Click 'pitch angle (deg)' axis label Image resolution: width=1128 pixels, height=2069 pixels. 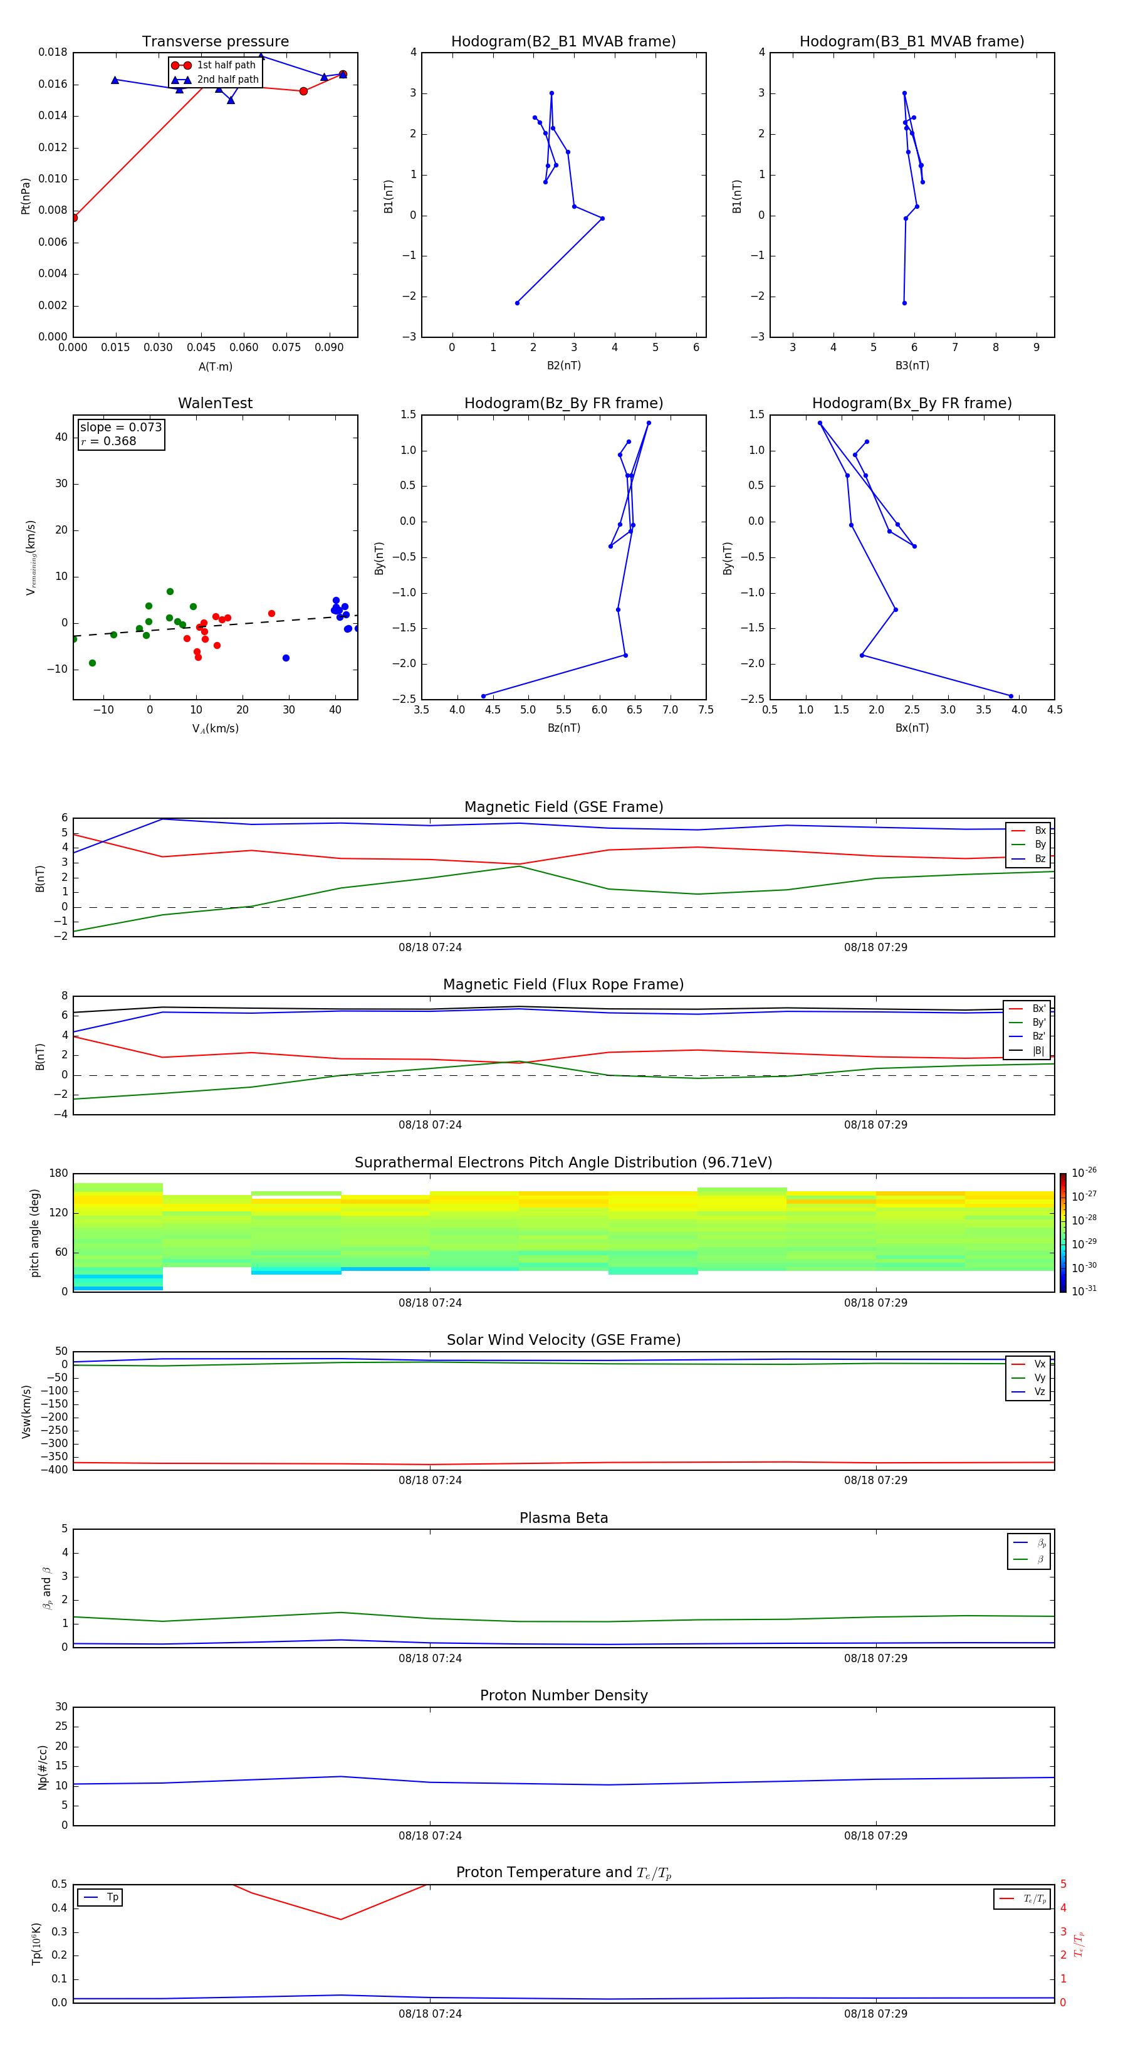point(35,1233)
